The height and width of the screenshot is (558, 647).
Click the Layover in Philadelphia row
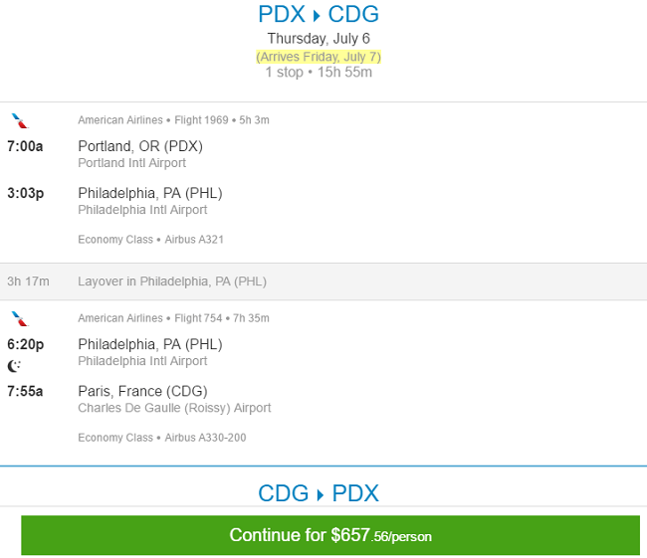(323, 281)
